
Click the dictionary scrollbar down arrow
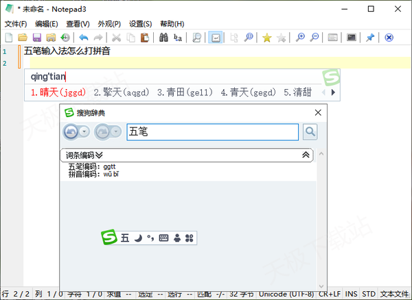coord(321,286)
